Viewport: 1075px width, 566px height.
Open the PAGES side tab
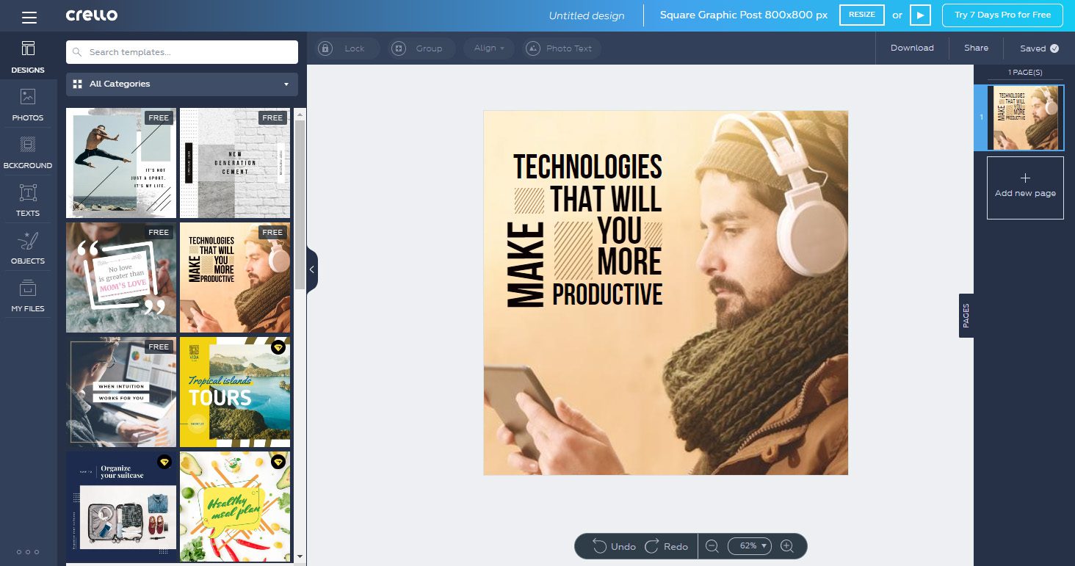pos(966,315)
